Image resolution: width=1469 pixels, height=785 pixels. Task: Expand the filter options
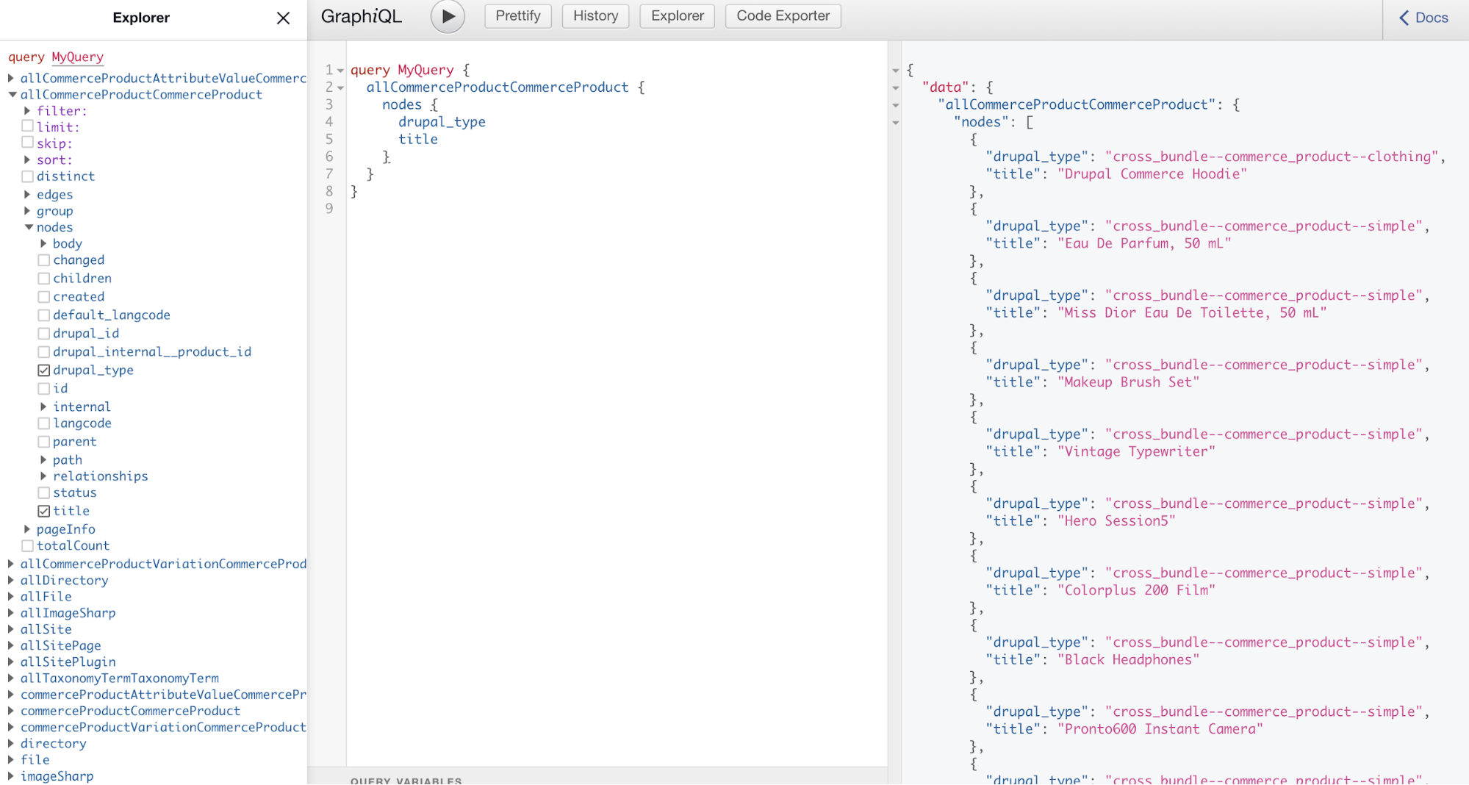point(27,110)
